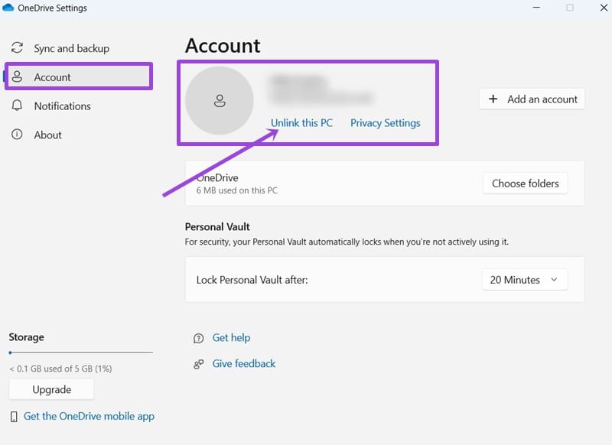
Task: Click the Choose folders button
Action: coord(525,183)
